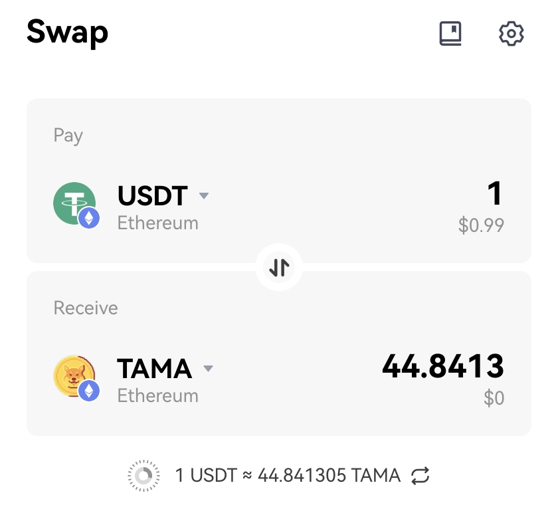Expand the TAMA token dropdown arrow
Screen dimensions: 554x513
209,368
